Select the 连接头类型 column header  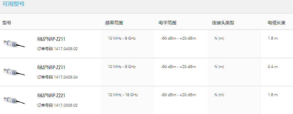tap(223, 23)
